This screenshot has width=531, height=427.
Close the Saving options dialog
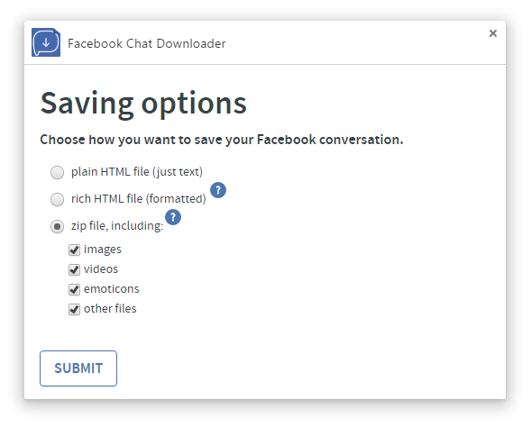click(x=493, y=33)
